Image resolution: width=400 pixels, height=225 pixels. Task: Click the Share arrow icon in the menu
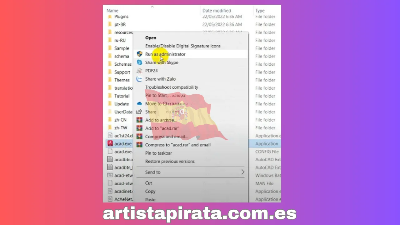(x=139, y=112)
